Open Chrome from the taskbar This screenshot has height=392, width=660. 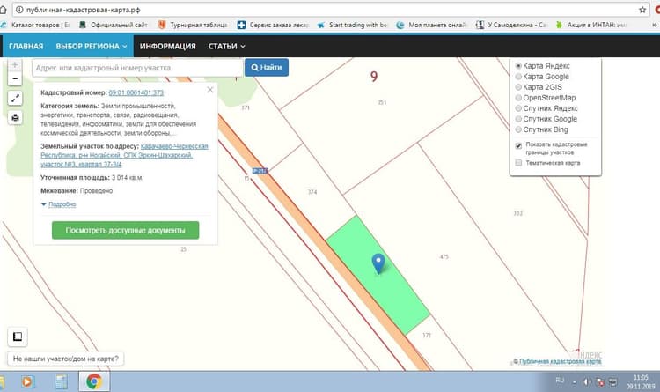[94, 381]
